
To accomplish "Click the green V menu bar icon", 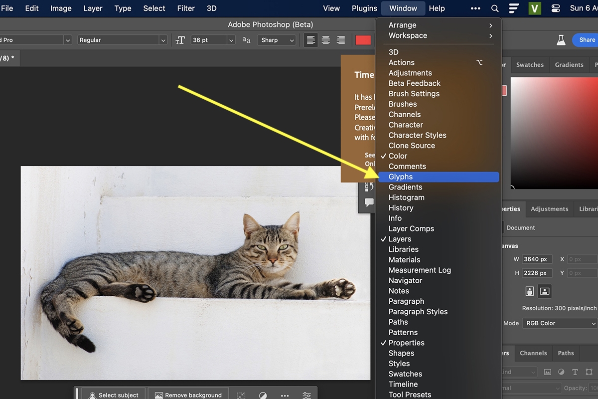I will coord(535,8).
